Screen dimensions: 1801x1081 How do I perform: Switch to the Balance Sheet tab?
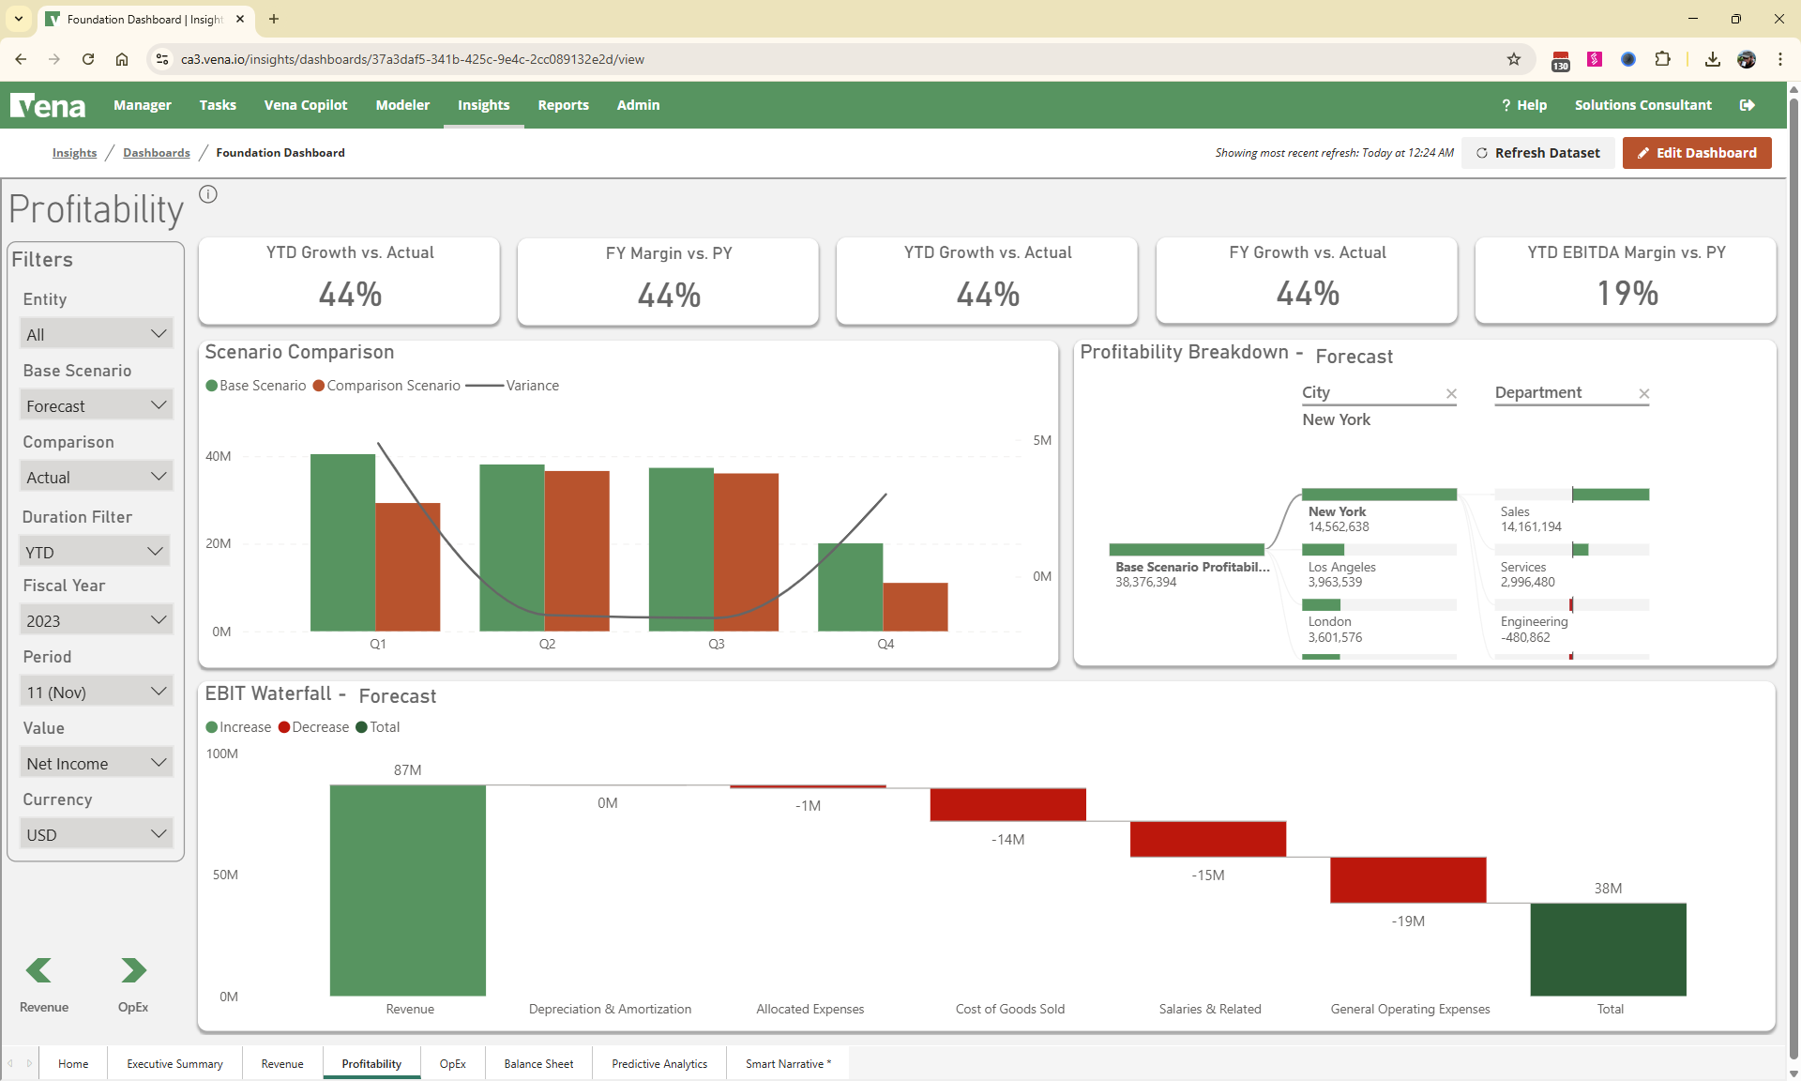click(538, 1063)
